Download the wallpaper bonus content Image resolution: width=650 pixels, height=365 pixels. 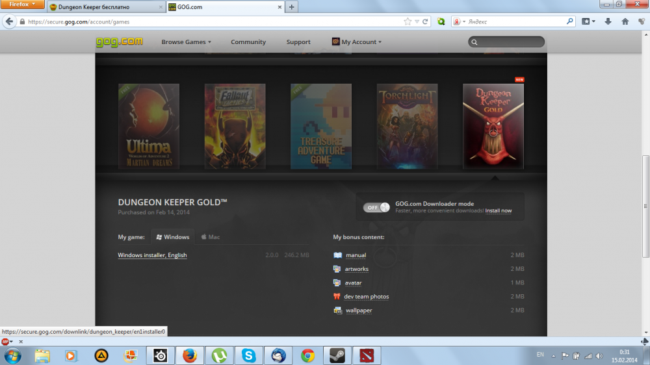(359, 310)
